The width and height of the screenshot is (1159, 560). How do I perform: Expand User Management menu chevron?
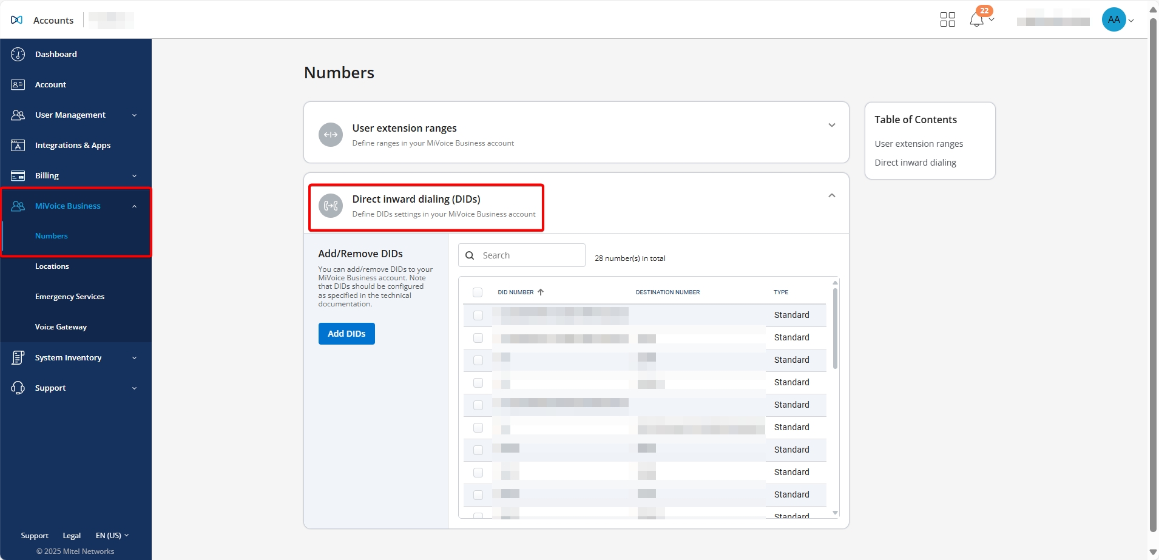(x=134, y=115)
